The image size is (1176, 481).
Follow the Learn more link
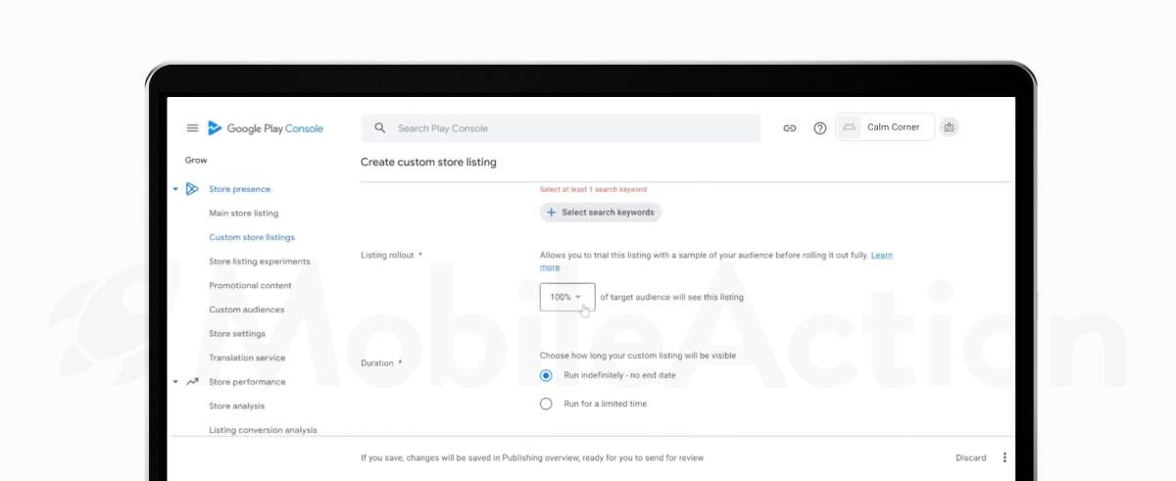881,256
